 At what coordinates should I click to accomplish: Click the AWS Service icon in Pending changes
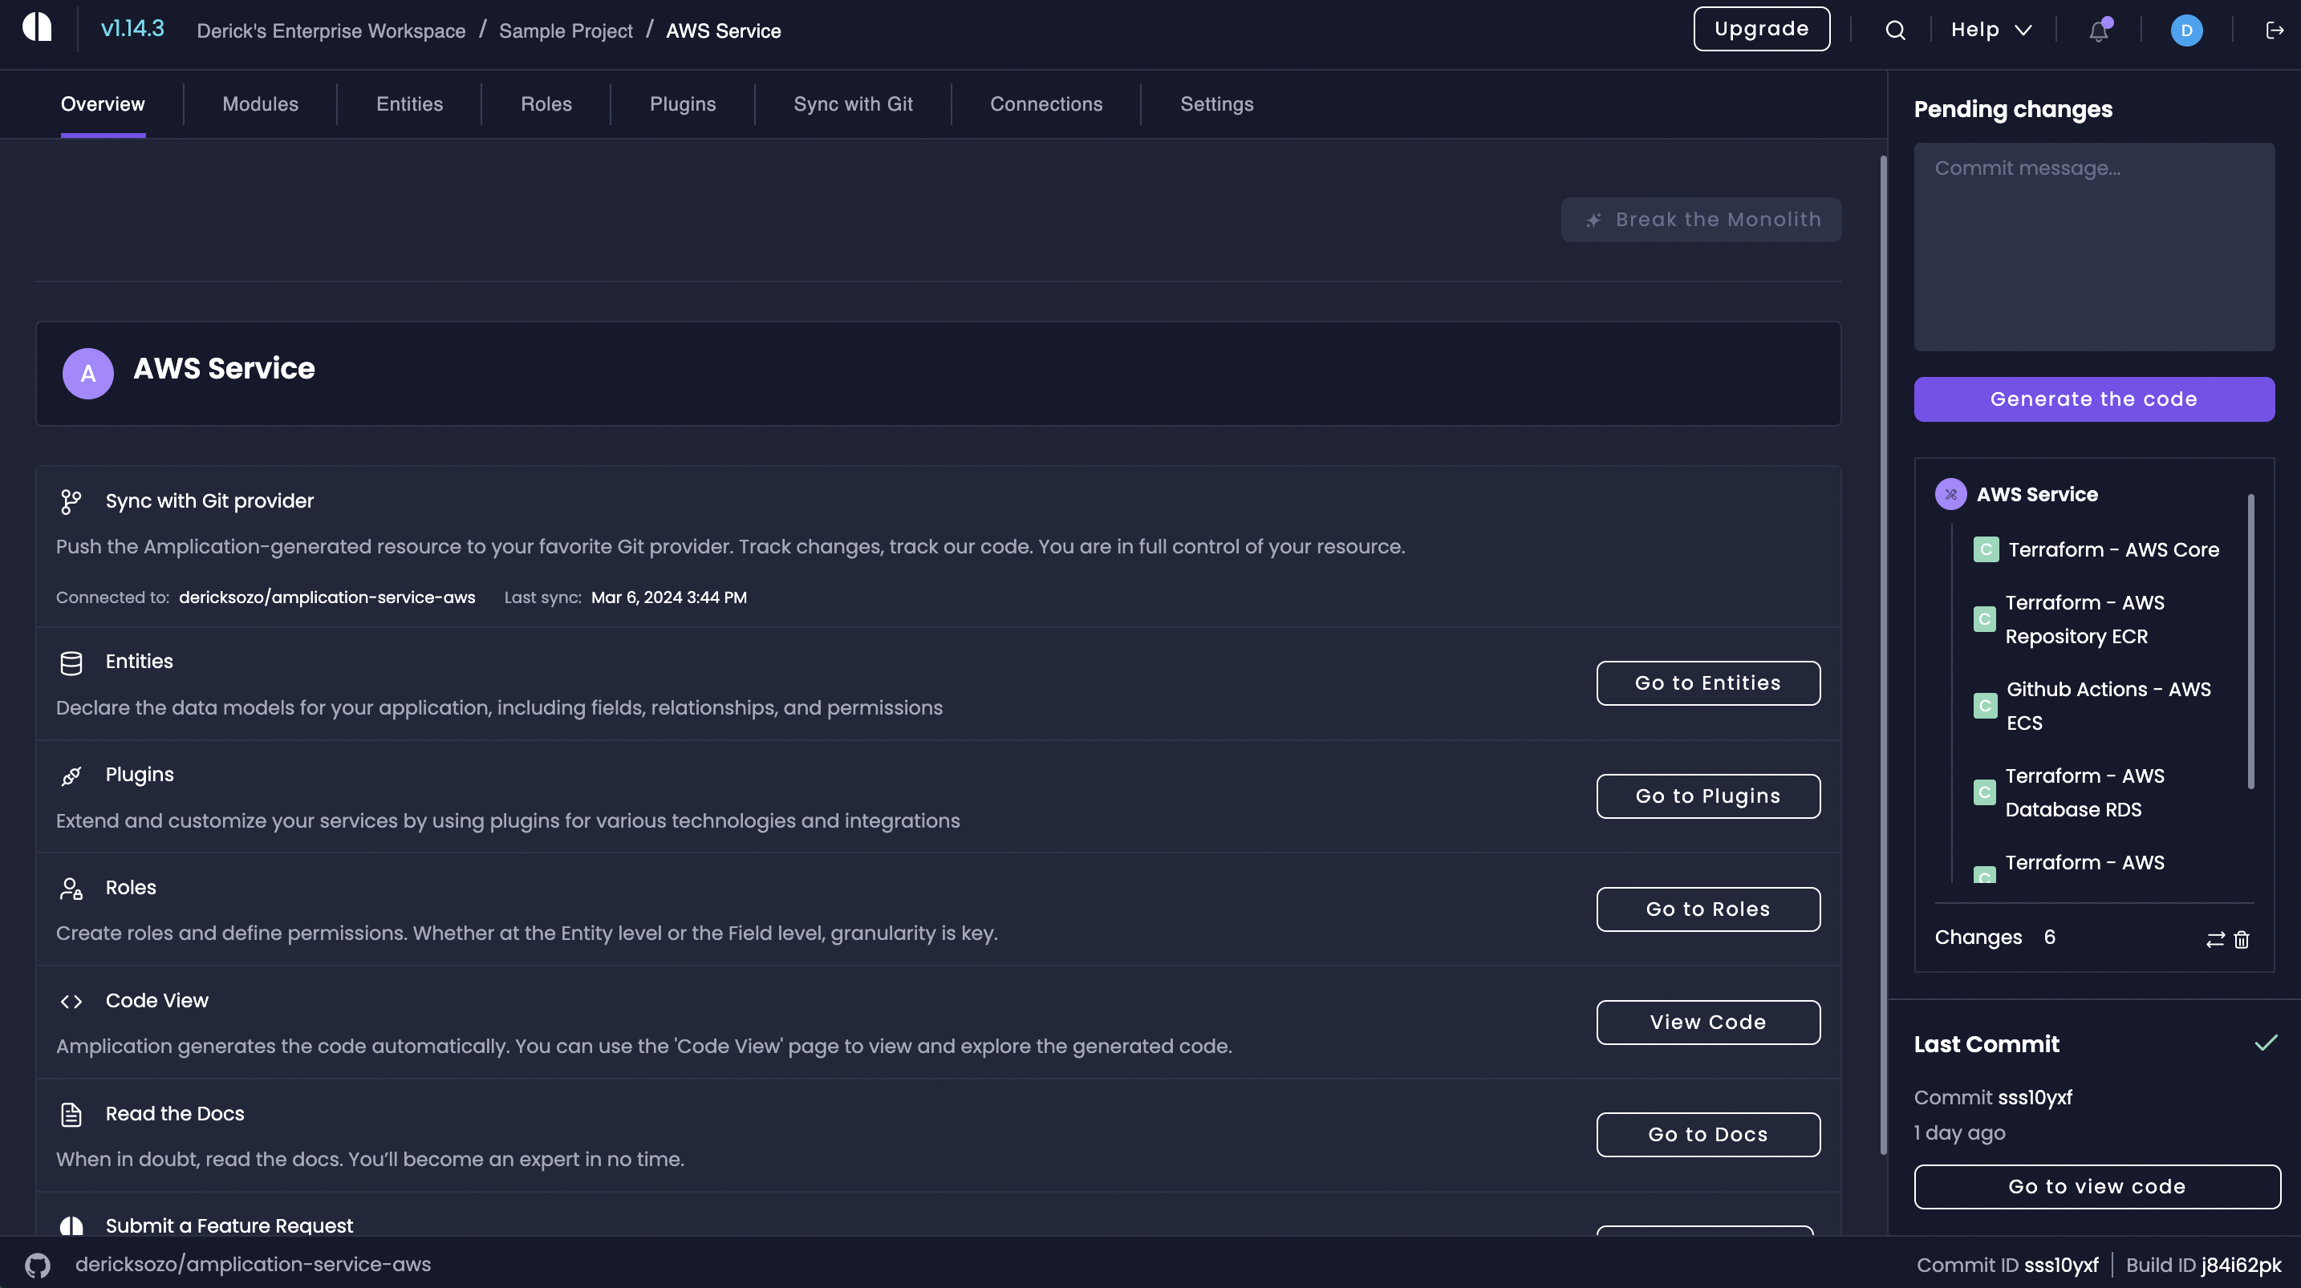[x=1950, y=494]
